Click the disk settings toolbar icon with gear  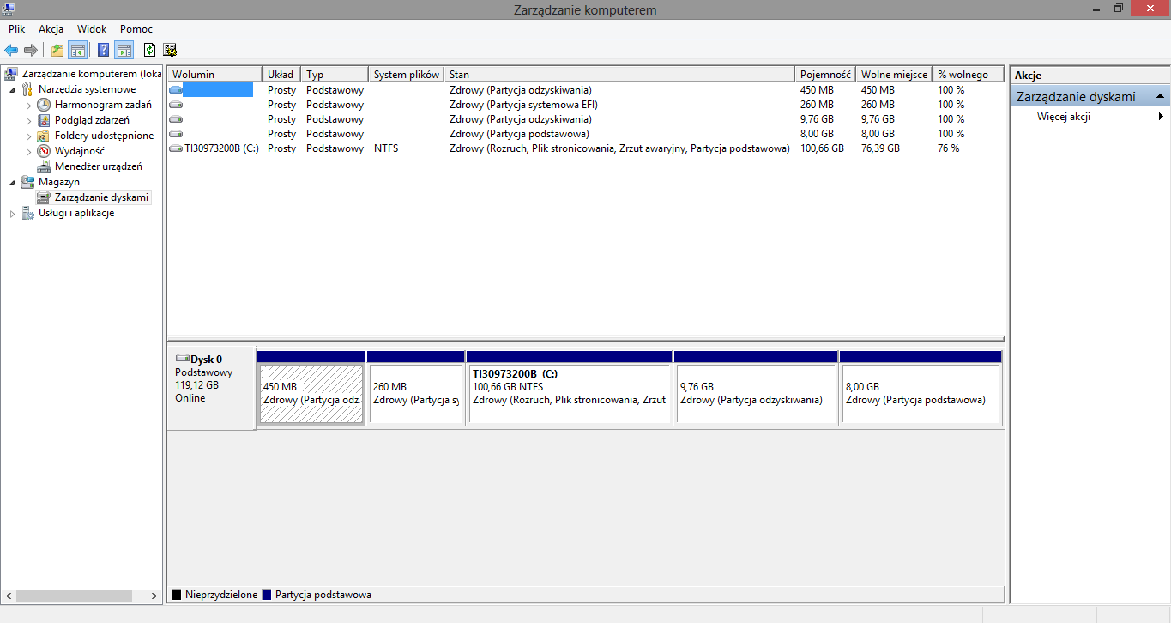coord(170,50)
